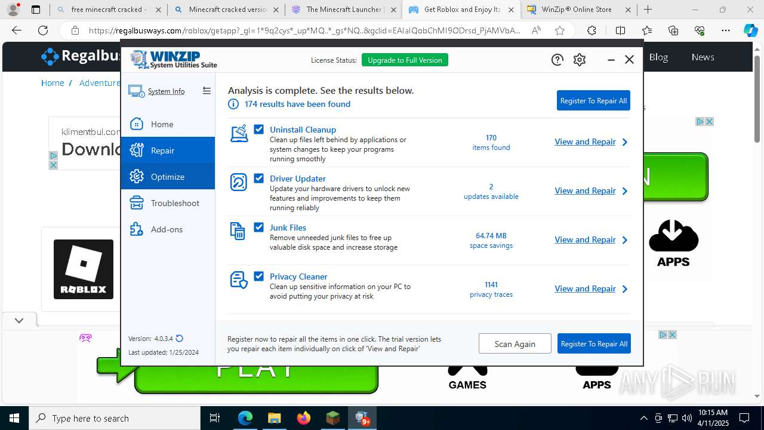Open File Explorer from the taskbar
Viewport: 764px width, 430px height.
[274, 418]
